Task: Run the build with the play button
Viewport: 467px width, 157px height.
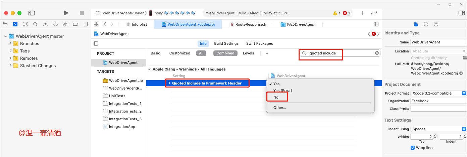Action: click(66, 13)
